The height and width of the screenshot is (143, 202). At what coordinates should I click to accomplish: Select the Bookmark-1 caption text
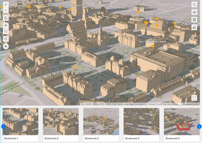point(11,138)
